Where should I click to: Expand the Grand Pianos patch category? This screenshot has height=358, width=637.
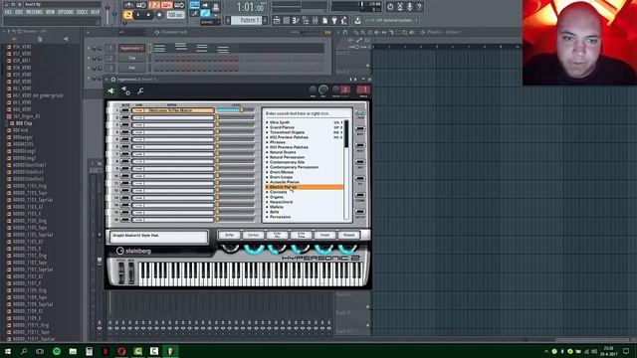(267, 127)
